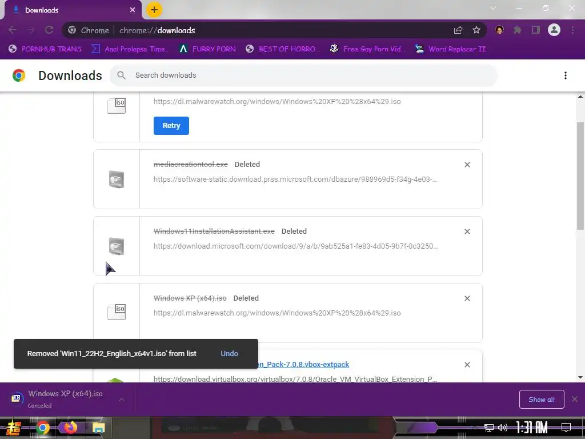585x439 pixels.
Task: Click the page vertical scrollbar thumb
Action: (x=580, y=175)
